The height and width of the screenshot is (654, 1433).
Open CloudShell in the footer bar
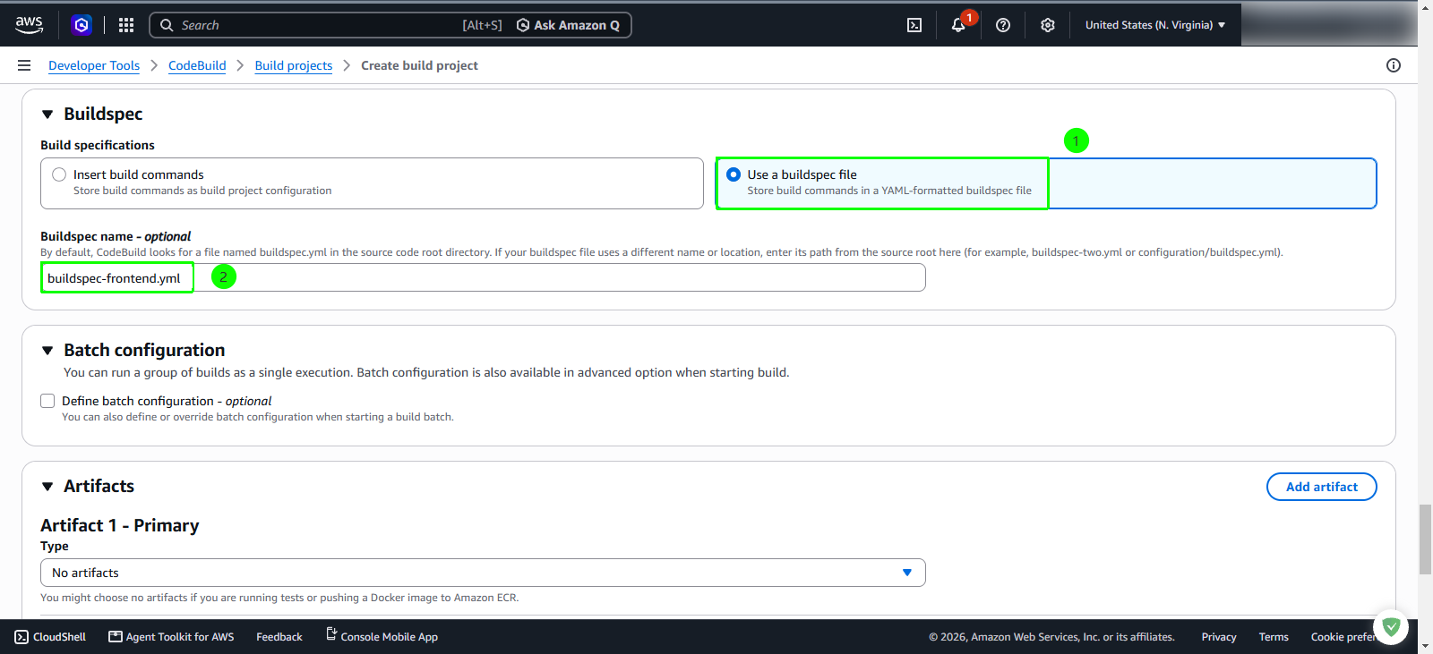(50, 637)
